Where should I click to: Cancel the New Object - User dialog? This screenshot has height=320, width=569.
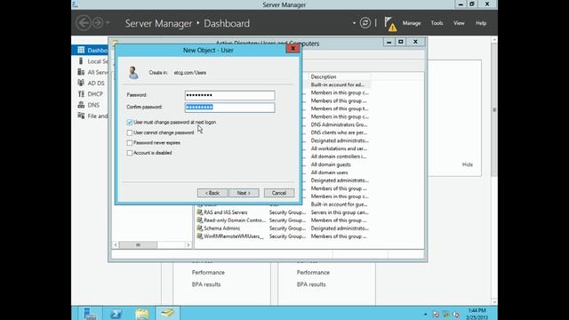pos(279,193)
